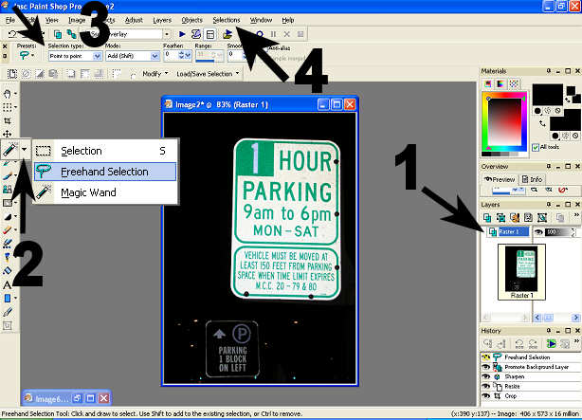Click the Undo arrow in the toolbar
Image resolution: width=582 pixels, height=420 pixels.
12,34
